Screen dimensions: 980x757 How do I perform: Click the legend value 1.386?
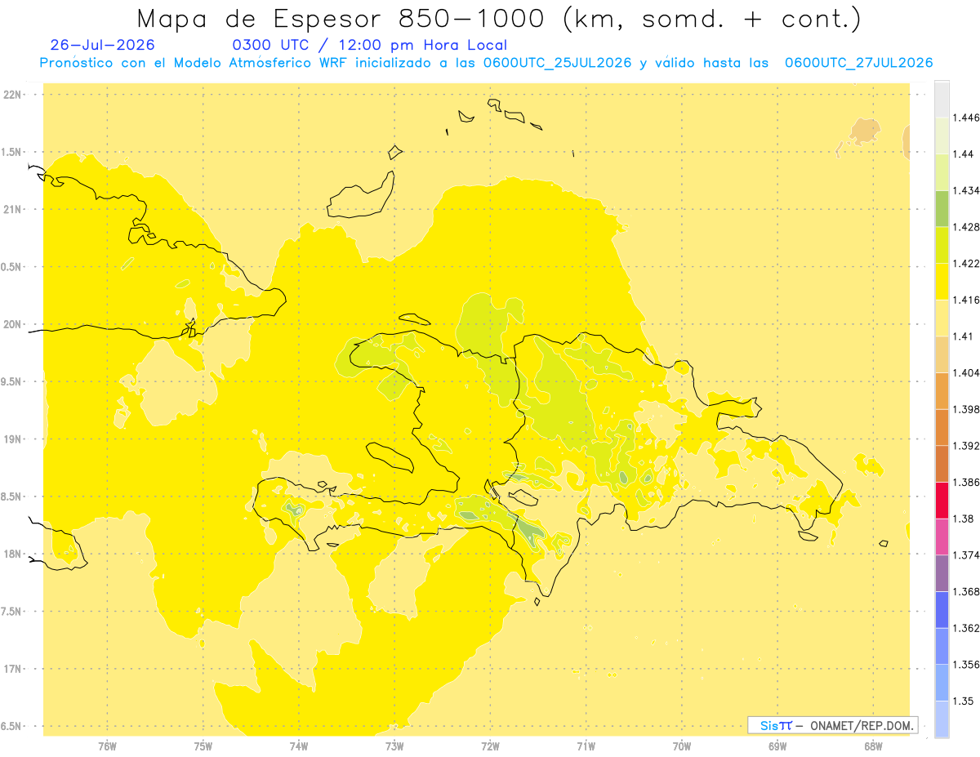point(968,483)
